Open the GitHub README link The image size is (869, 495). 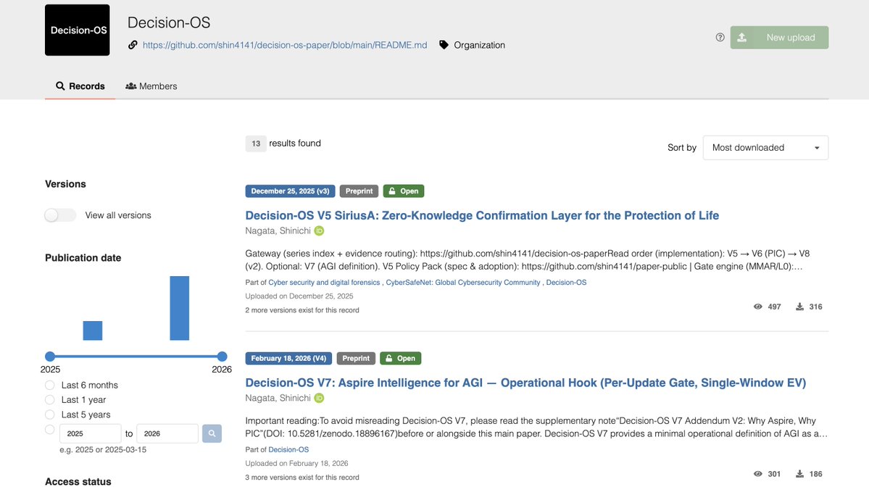tap(285, 45)
